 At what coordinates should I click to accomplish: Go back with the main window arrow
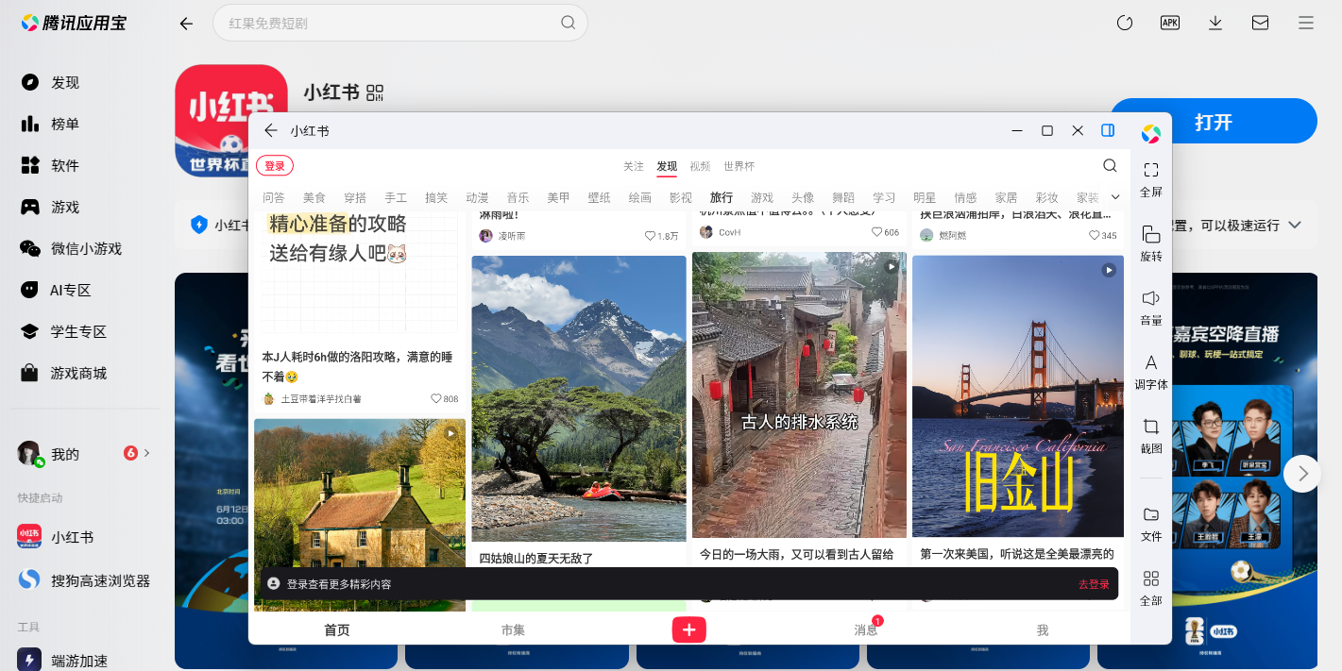[x=186, y=24]
